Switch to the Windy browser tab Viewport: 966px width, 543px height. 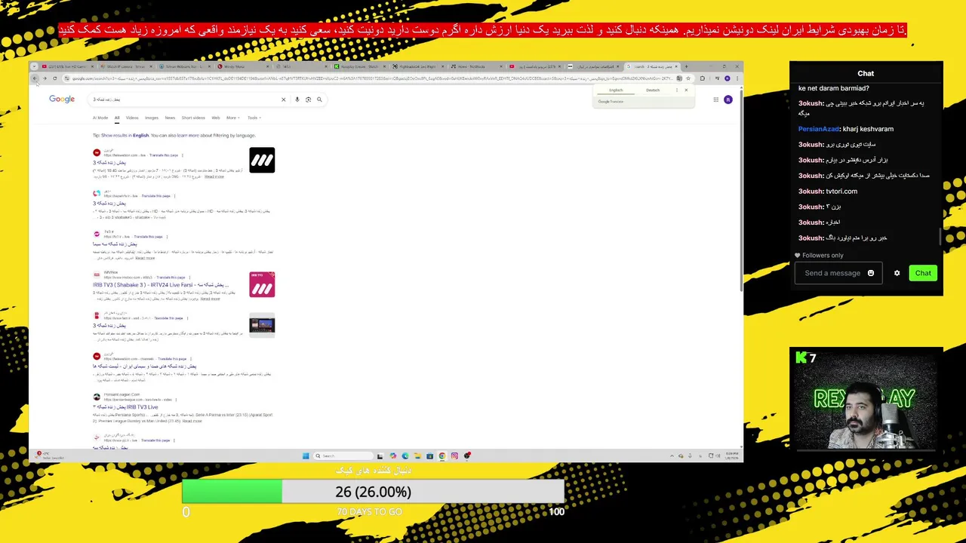point(242,66)
